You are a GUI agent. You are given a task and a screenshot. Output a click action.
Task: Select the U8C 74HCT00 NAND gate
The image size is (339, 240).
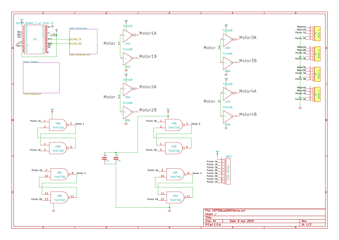click(x=60, y=174)
